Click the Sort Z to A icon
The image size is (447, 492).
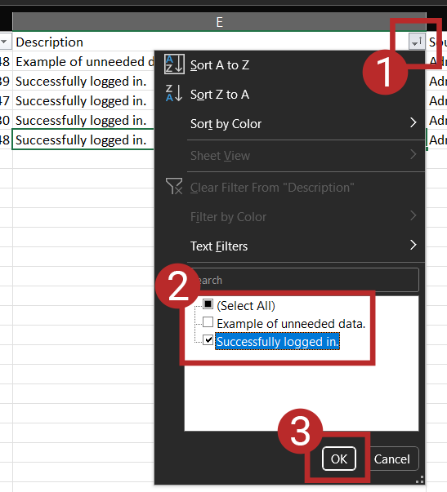(x=174, y=93)
